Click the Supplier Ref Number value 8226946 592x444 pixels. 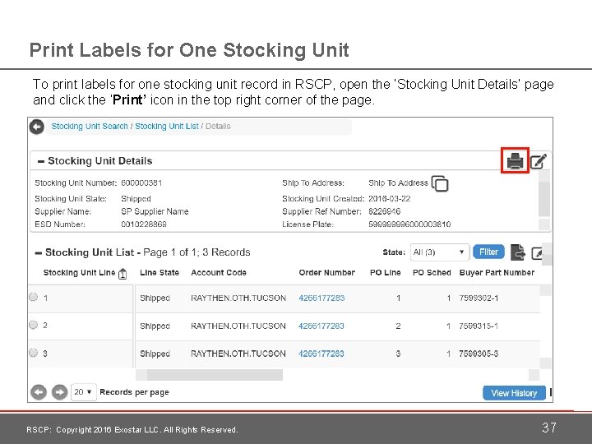pos(384,211)
